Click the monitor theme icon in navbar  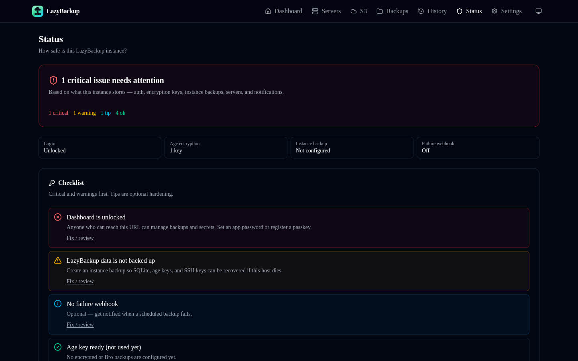click(x=539, y=11)
